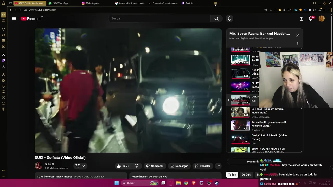333x187 pixels.
Task: Click the snapshot capture icon in toolbar
Action: click(x=275, y=10)
